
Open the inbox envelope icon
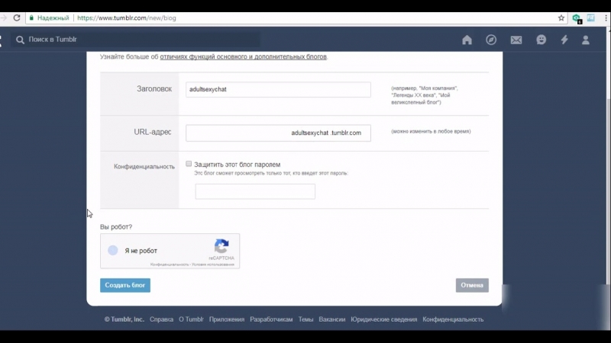(x=516, y=40)
